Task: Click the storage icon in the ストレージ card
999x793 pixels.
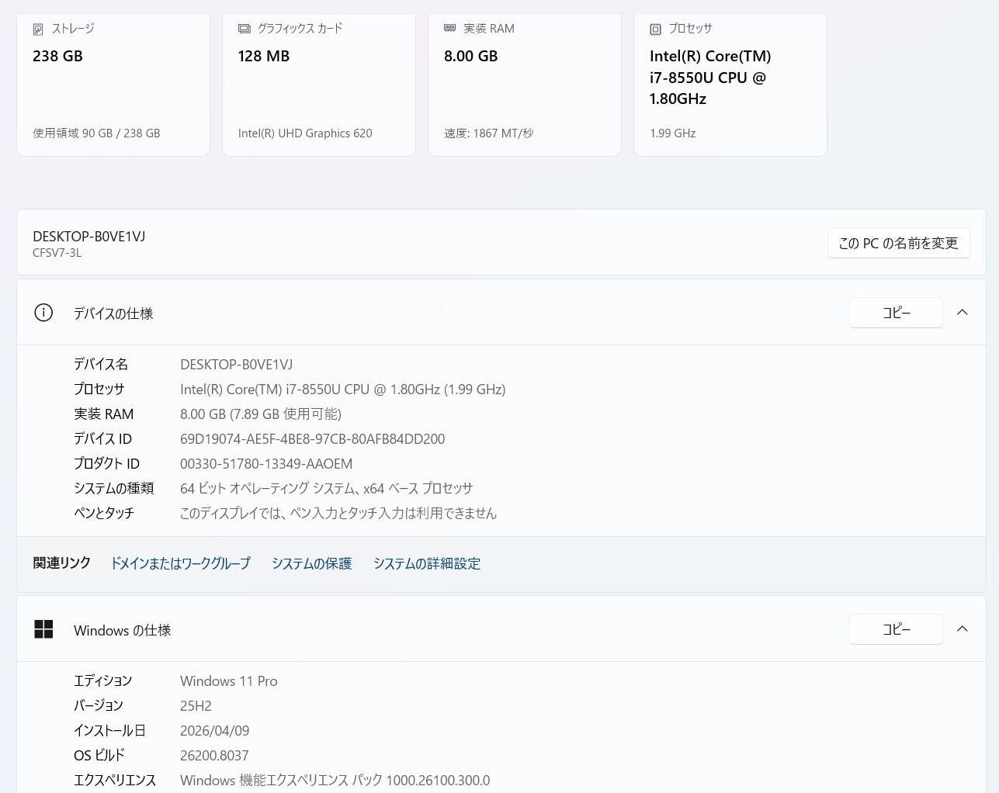Action: [38, 29]
